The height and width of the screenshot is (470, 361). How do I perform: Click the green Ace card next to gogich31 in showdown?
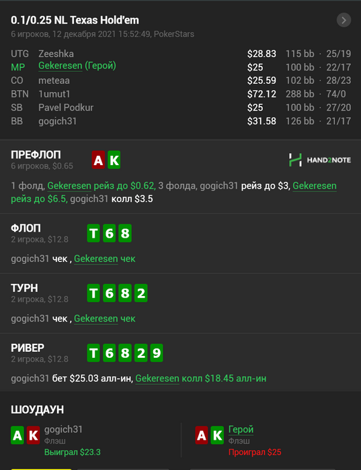pyautogui.click(x=17, y=435)
